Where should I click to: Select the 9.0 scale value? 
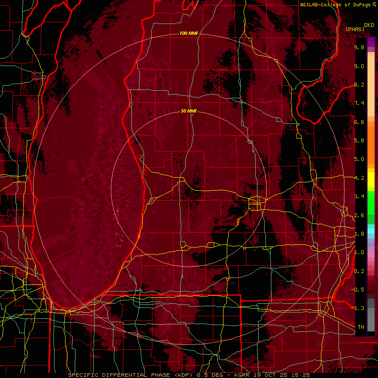pyautogui.click(x=359, y=66)
